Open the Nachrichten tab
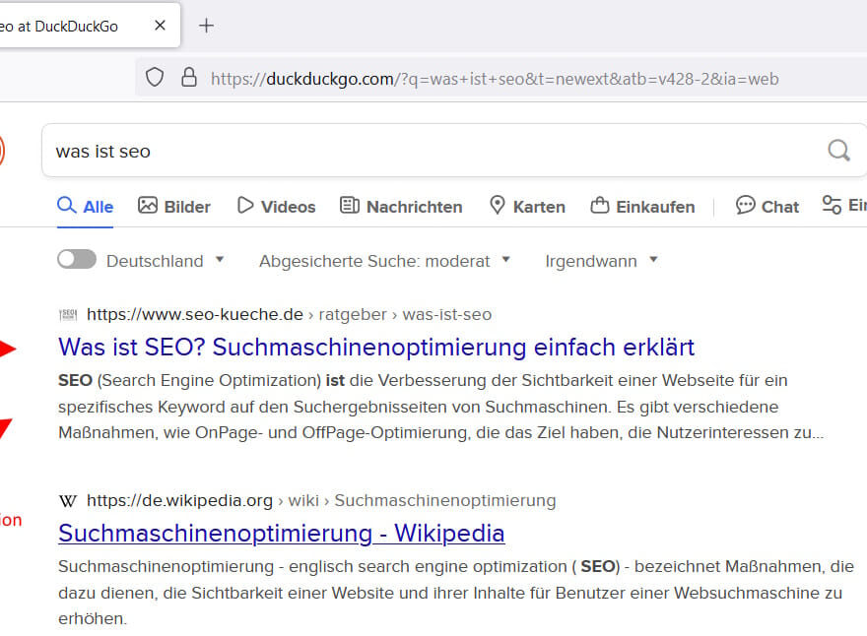The width and height of the screenshot is (867, 636). pyautogui.click(x=401, y=206)
